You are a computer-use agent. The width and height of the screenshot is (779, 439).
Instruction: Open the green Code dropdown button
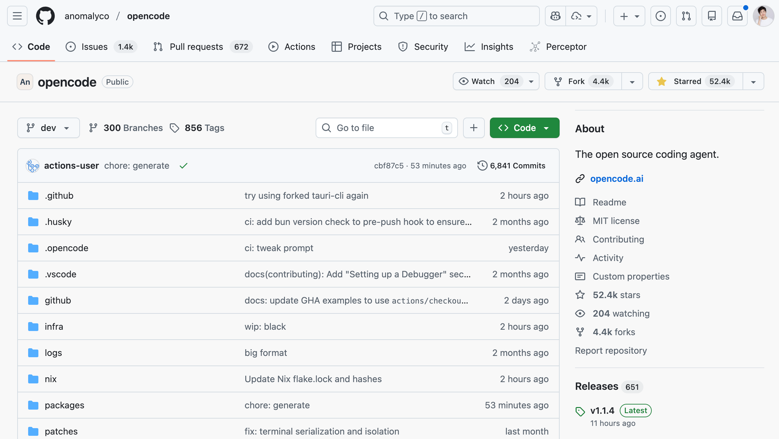click(x=524, y=128)
